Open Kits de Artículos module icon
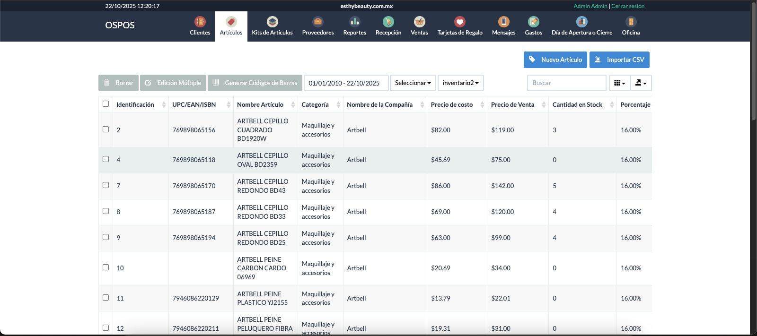This screenshot has width=757, height=336. click(272, 22)
